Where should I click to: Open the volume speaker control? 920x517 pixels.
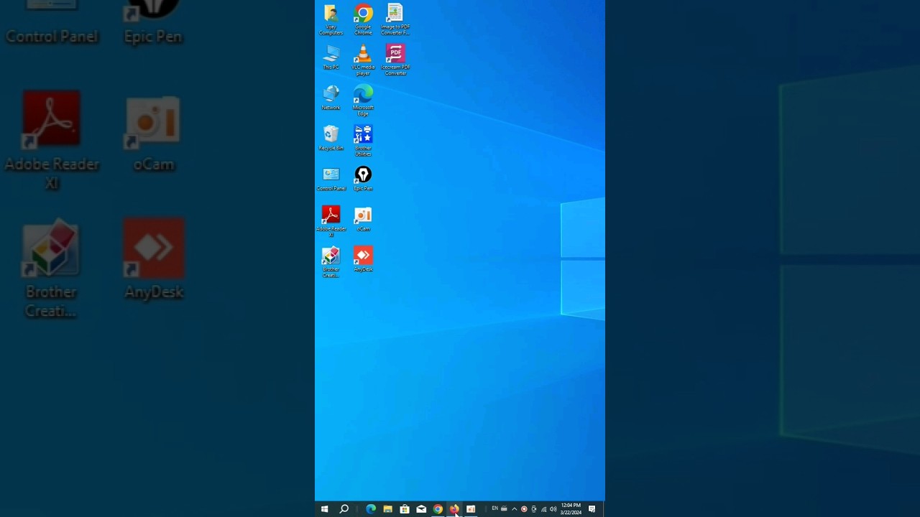click(x=553, y=509)
